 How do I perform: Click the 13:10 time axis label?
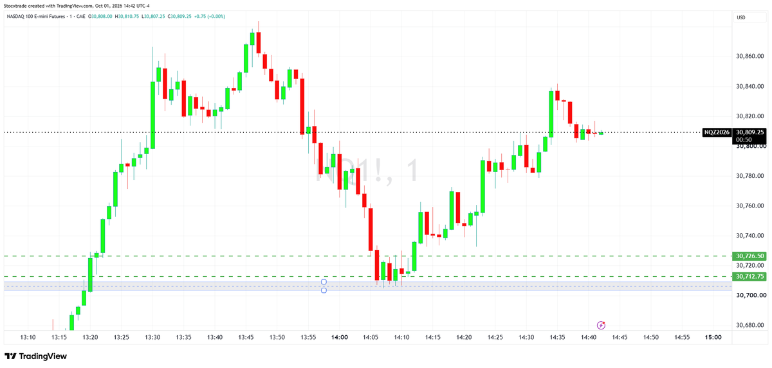tap(28, 337)
